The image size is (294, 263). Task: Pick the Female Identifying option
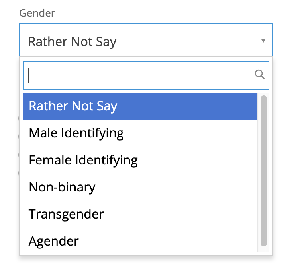click(83, 160)
